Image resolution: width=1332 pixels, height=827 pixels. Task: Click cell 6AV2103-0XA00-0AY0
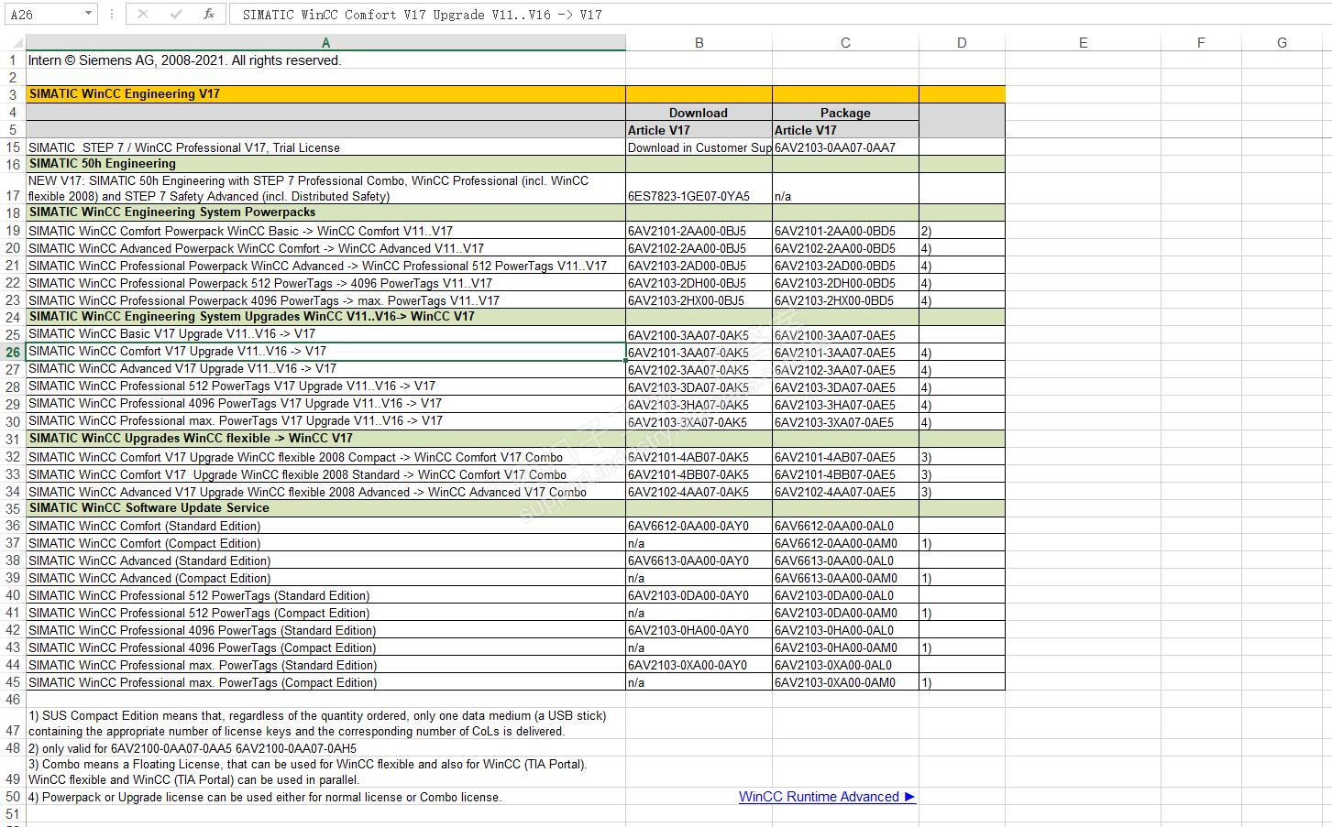(x=699, y=665)
